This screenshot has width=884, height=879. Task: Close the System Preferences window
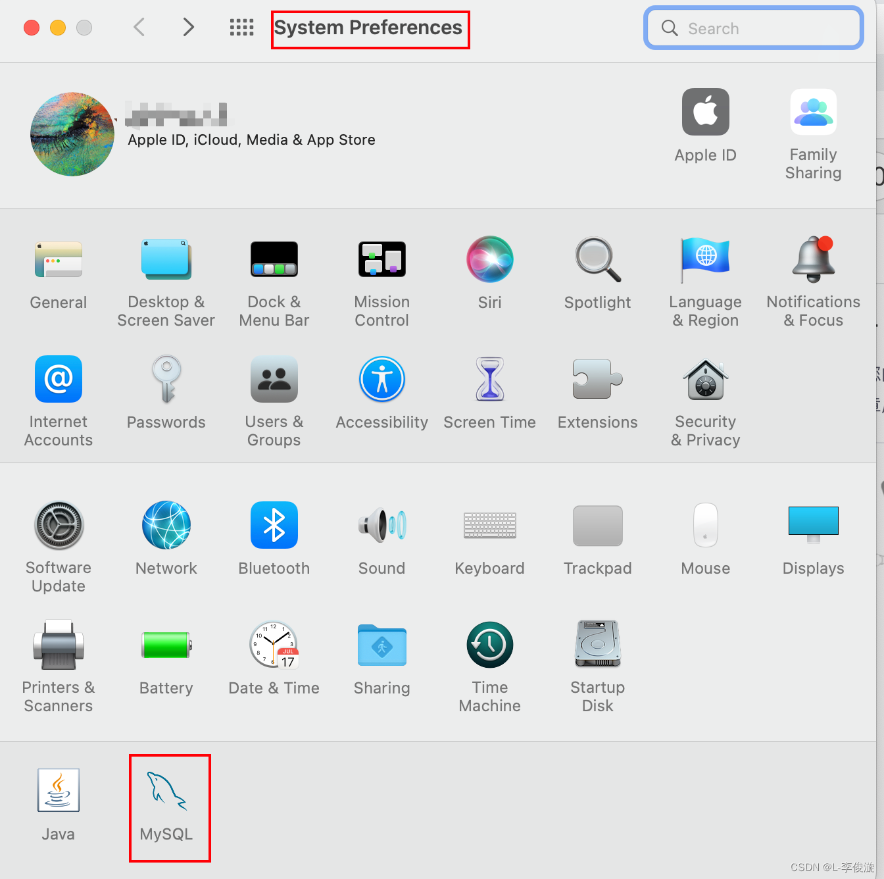point(32,28)
